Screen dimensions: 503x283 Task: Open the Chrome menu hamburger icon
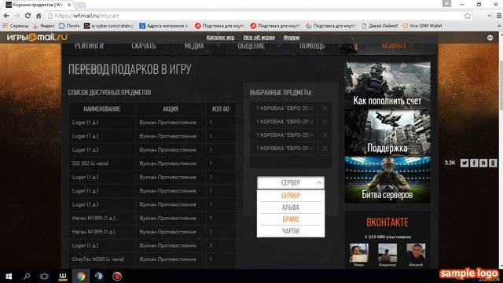tap(499, 16)
